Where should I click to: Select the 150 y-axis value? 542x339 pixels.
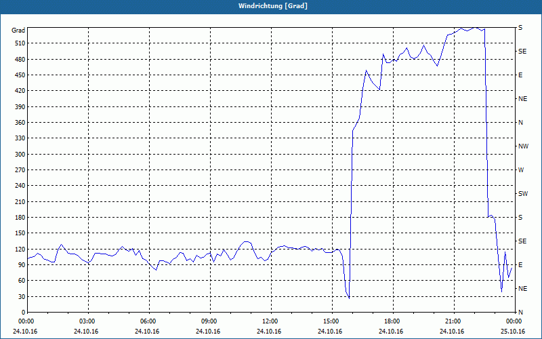tap(20, 233)
